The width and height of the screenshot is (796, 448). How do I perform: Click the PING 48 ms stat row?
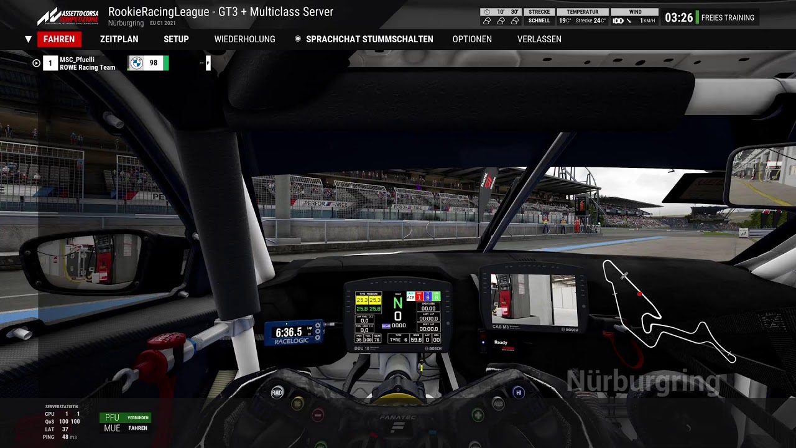pyautogui.click(x=60, y=437)
